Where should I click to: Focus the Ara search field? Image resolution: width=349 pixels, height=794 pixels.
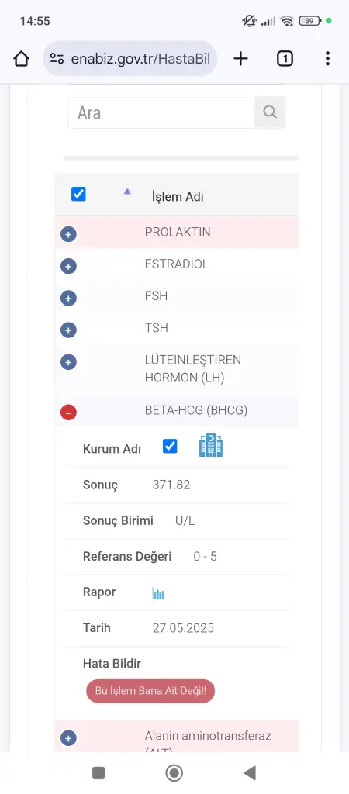click(x=161, y=112)
